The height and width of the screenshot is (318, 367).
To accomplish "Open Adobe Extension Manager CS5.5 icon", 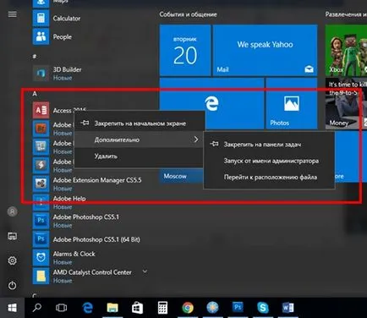I will click(41, 184).
